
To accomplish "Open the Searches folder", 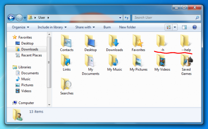I will [67, 86].
